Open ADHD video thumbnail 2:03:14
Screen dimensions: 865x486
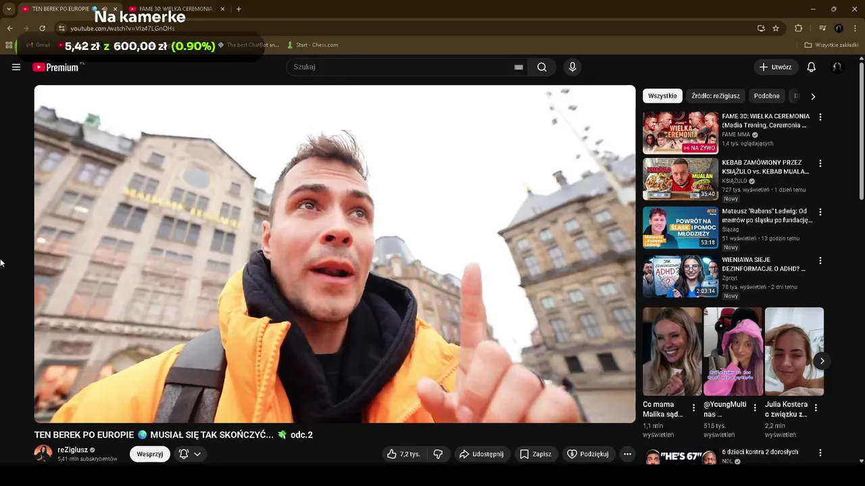pyautogui.click(x=681, y=276)
